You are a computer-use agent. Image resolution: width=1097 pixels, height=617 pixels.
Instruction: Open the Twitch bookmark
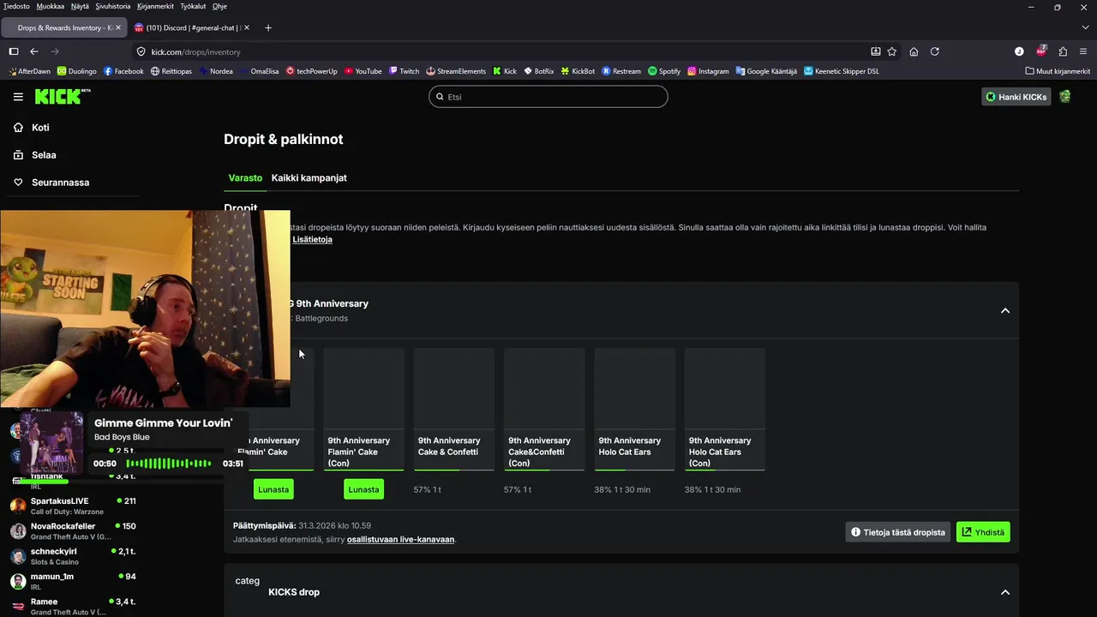[x=405, y=71]
